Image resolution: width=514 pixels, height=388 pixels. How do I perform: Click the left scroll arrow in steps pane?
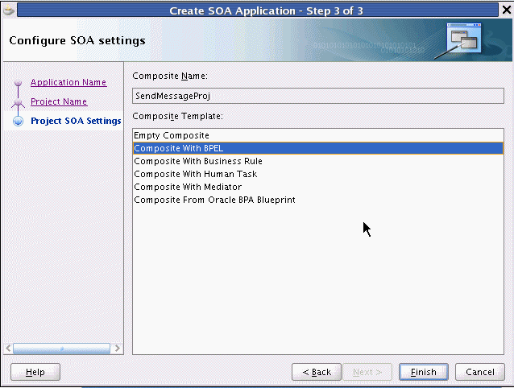point(8,349)
